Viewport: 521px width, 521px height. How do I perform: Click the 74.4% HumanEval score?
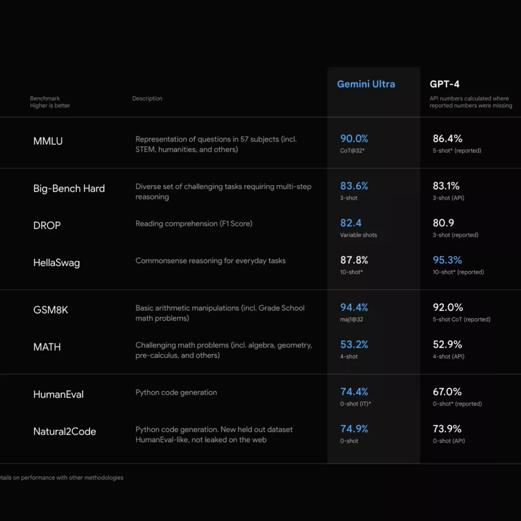[x=354, y=392]
